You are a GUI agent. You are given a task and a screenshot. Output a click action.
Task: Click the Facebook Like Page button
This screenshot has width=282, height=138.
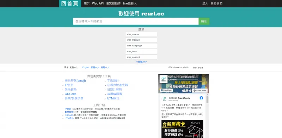tap(166, 91)
